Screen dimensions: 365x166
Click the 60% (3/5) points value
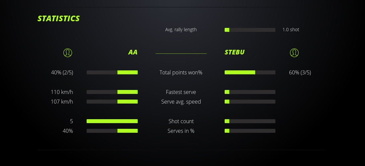point(300,72)
